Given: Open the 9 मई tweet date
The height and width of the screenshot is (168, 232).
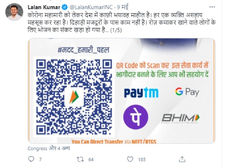Looking at the screenshot, I should pyautogui.click(x=123, y=7).
